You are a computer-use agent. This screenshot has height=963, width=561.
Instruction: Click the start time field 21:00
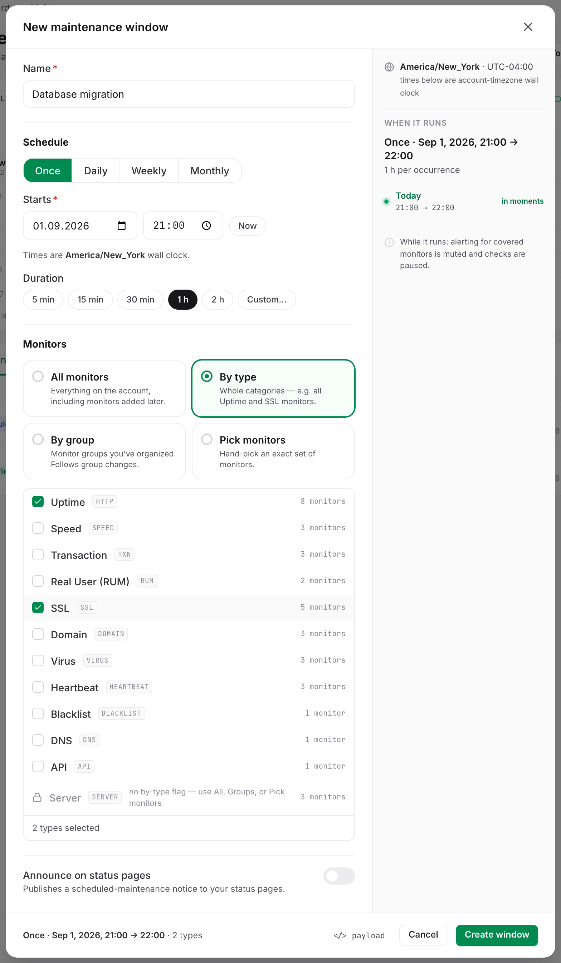click(183, 226)
